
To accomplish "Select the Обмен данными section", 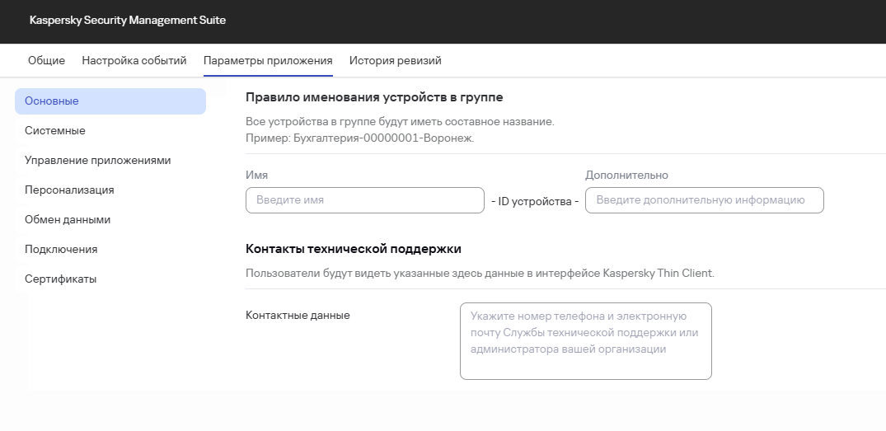I will point(68,220).
